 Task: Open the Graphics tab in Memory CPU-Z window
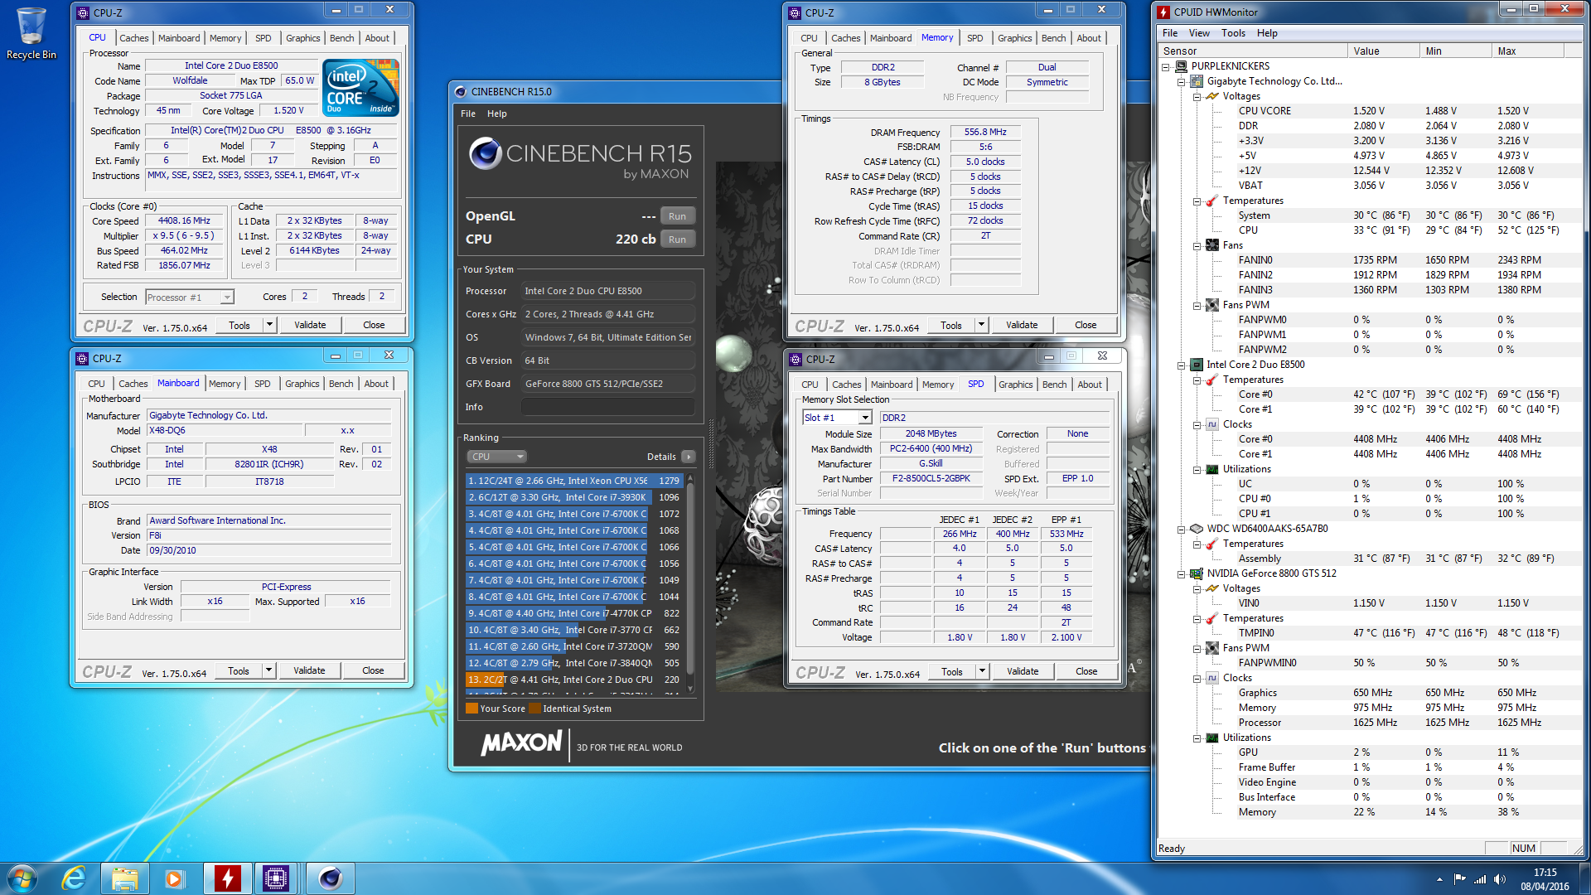(x=1014, y=38)
